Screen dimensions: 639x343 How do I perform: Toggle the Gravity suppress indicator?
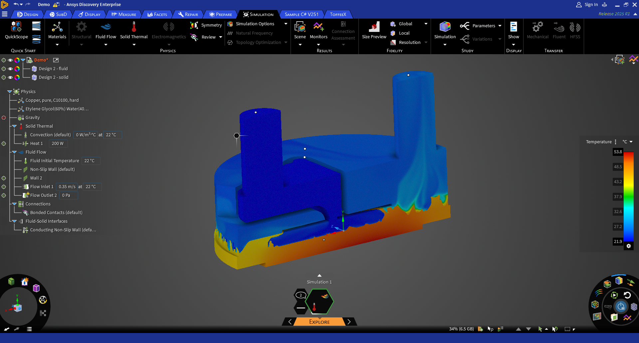[x=4, y=118]
